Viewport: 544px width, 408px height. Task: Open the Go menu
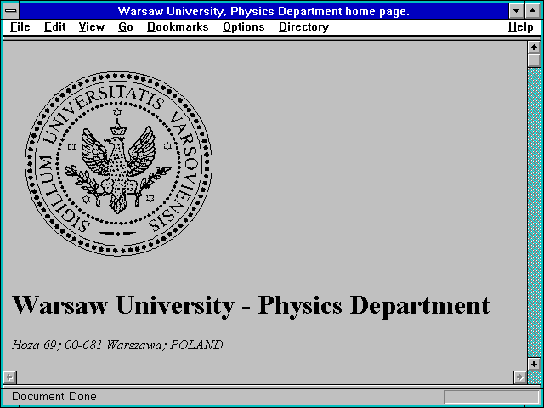coord(126,26)
